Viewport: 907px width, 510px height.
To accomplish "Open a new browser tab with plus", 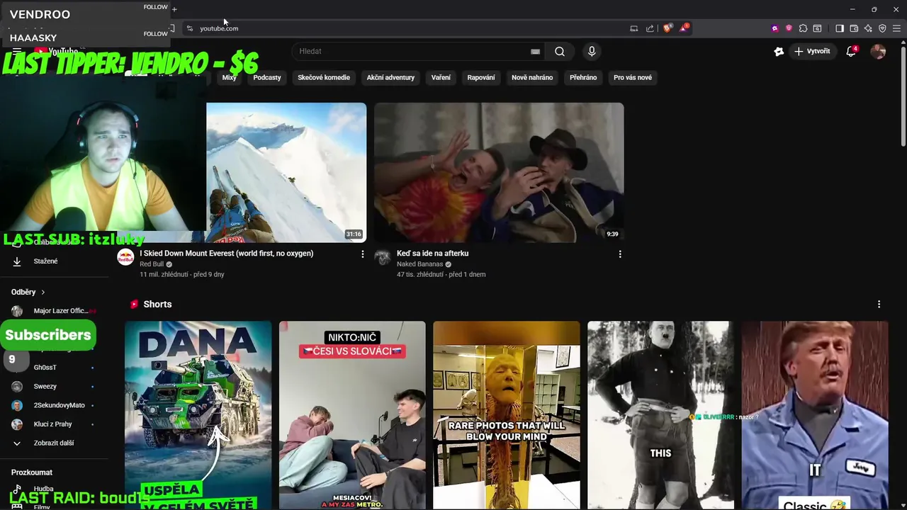I will click(174, 9).
